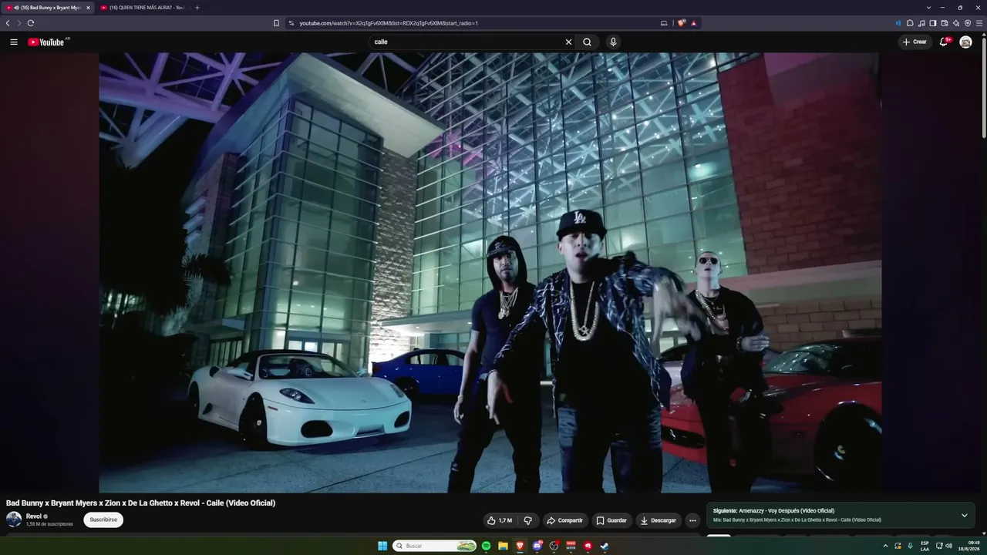The image size is (987, 555).
Task: Click the video title text
Action: 141,503
